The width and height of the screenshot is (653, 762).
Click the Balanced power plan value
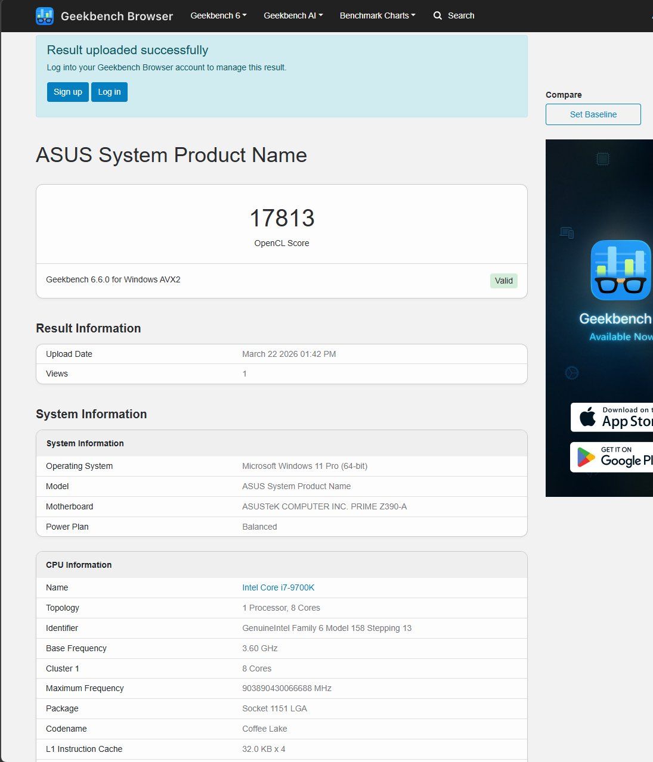click(x=259, y=527)
